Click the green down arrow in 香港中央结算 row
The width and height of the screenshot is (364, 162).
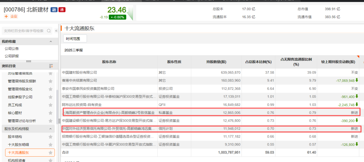pos(357,80)
